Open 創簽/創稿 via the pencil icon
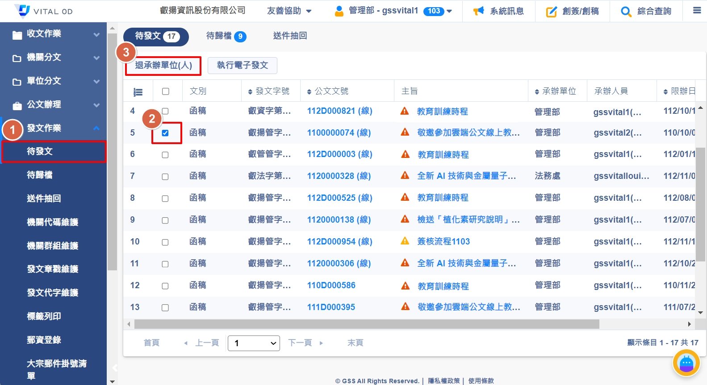 click(552, 12)
